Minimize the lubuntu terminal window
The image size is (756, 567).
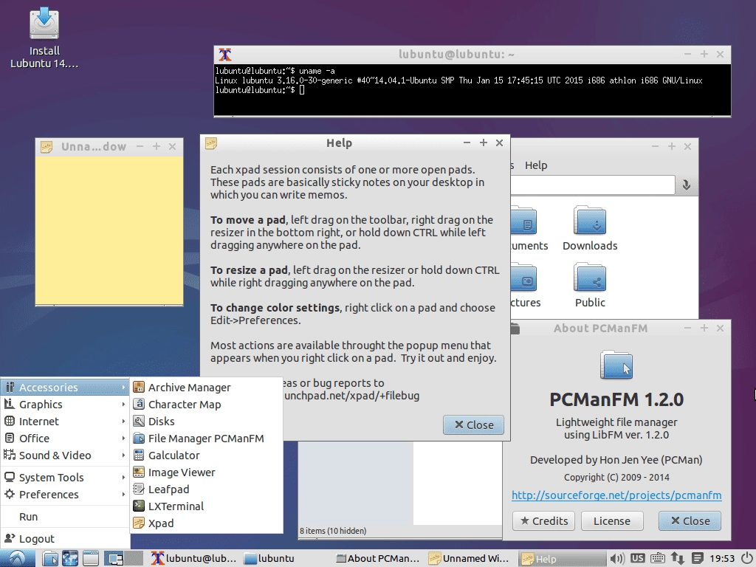[687, 54]
